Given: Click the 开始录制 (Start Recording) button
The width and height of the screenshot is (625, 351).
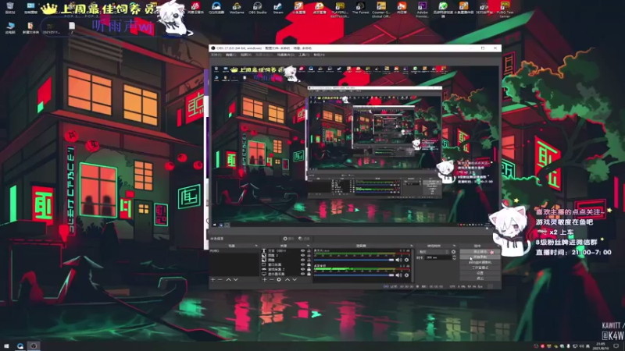Looking at the screenshot, I should (480, 257).
